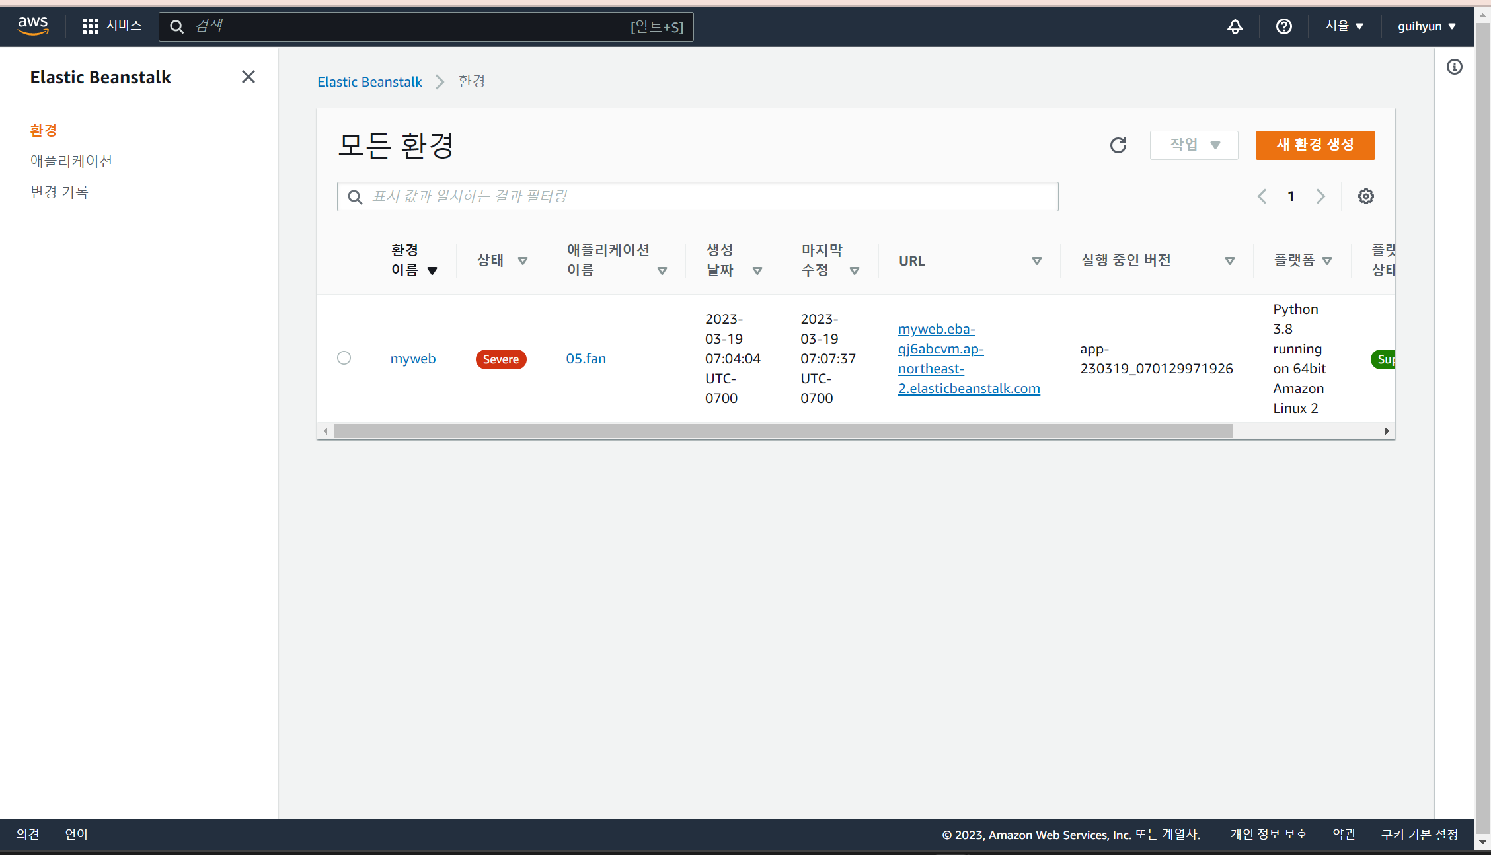Open the 서울 region dropdown

pos(1344,26)
